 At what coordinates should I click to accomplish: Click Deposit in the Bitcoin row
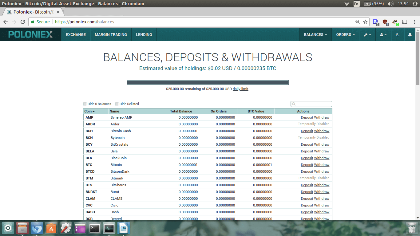click(x=307, y=165)
